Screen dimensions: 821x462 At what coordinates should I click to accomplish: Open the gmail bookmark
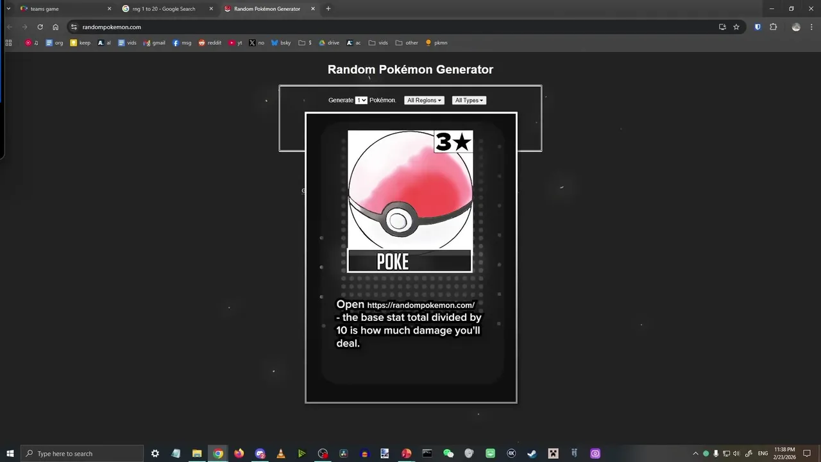(155, 43)
